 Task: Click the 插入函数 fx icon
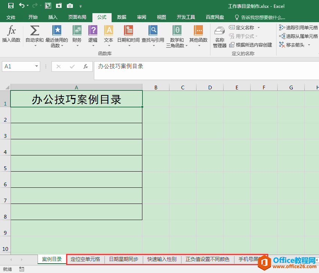point(11,30)
